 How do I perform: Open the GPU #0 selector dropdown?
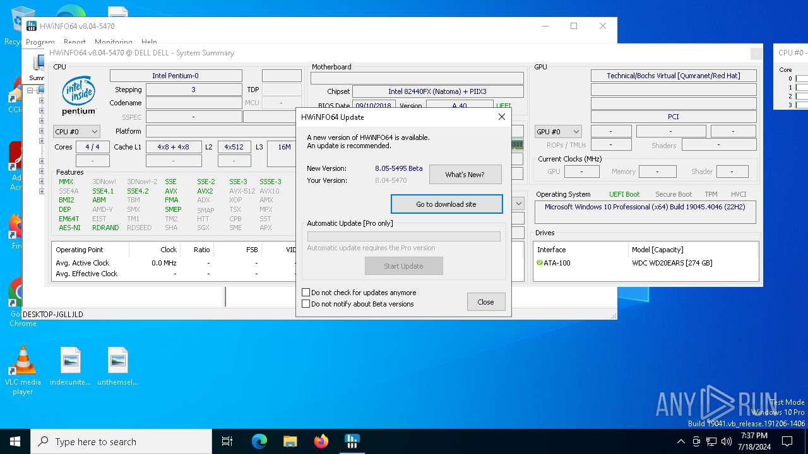point(558,132)
